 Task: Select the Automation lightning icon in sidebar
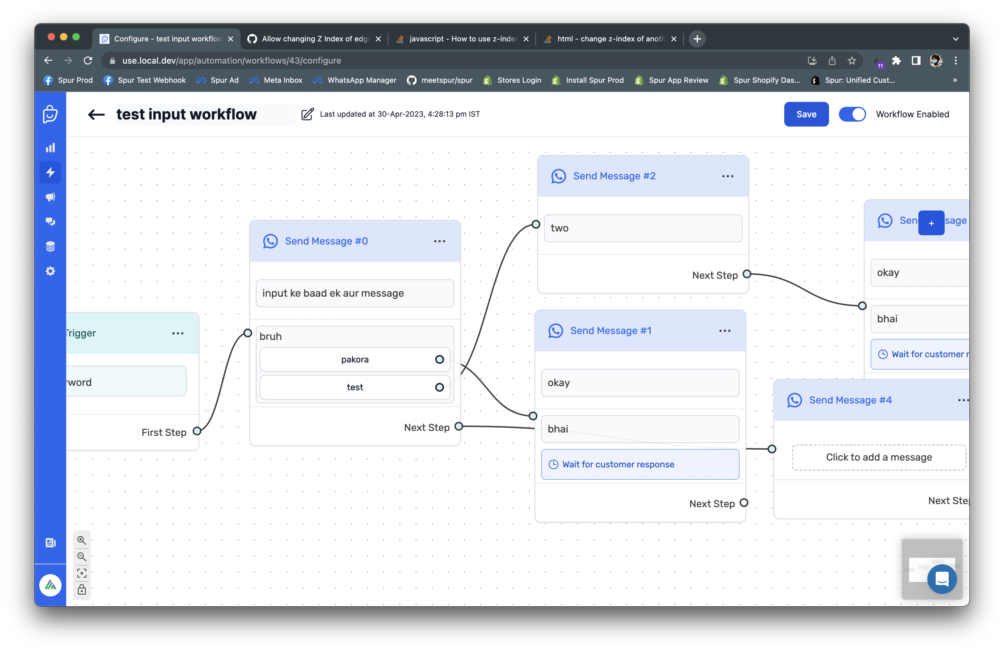click(x=50, y=172)
